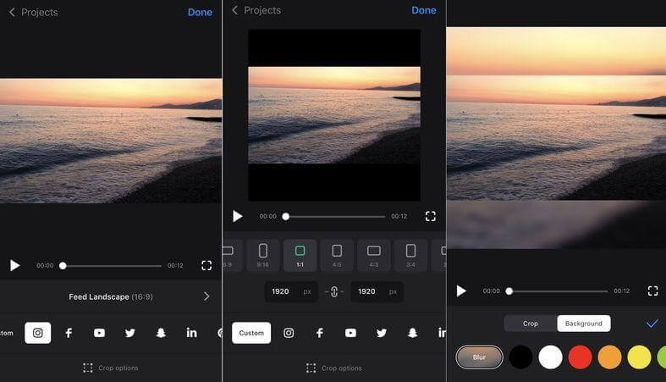Pick YouTube icon in middle panel
The width and height of the screenshot is (666, 382).
[x=350, y=333]
